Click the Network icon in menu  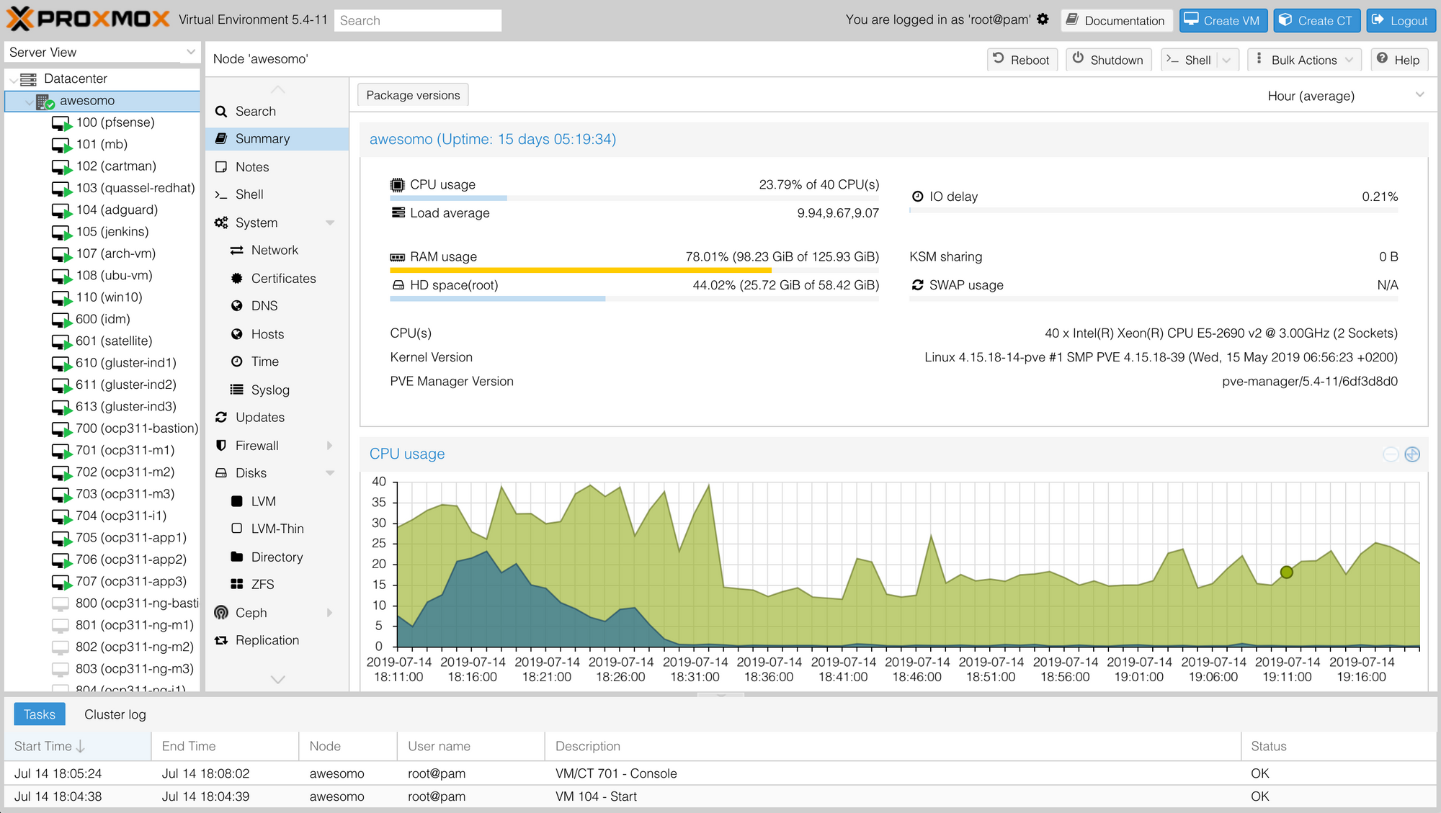(x=236, y=251)
